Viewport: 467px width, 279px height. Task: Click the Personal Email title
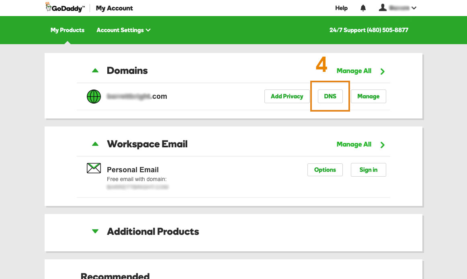(x=133, y=170)
